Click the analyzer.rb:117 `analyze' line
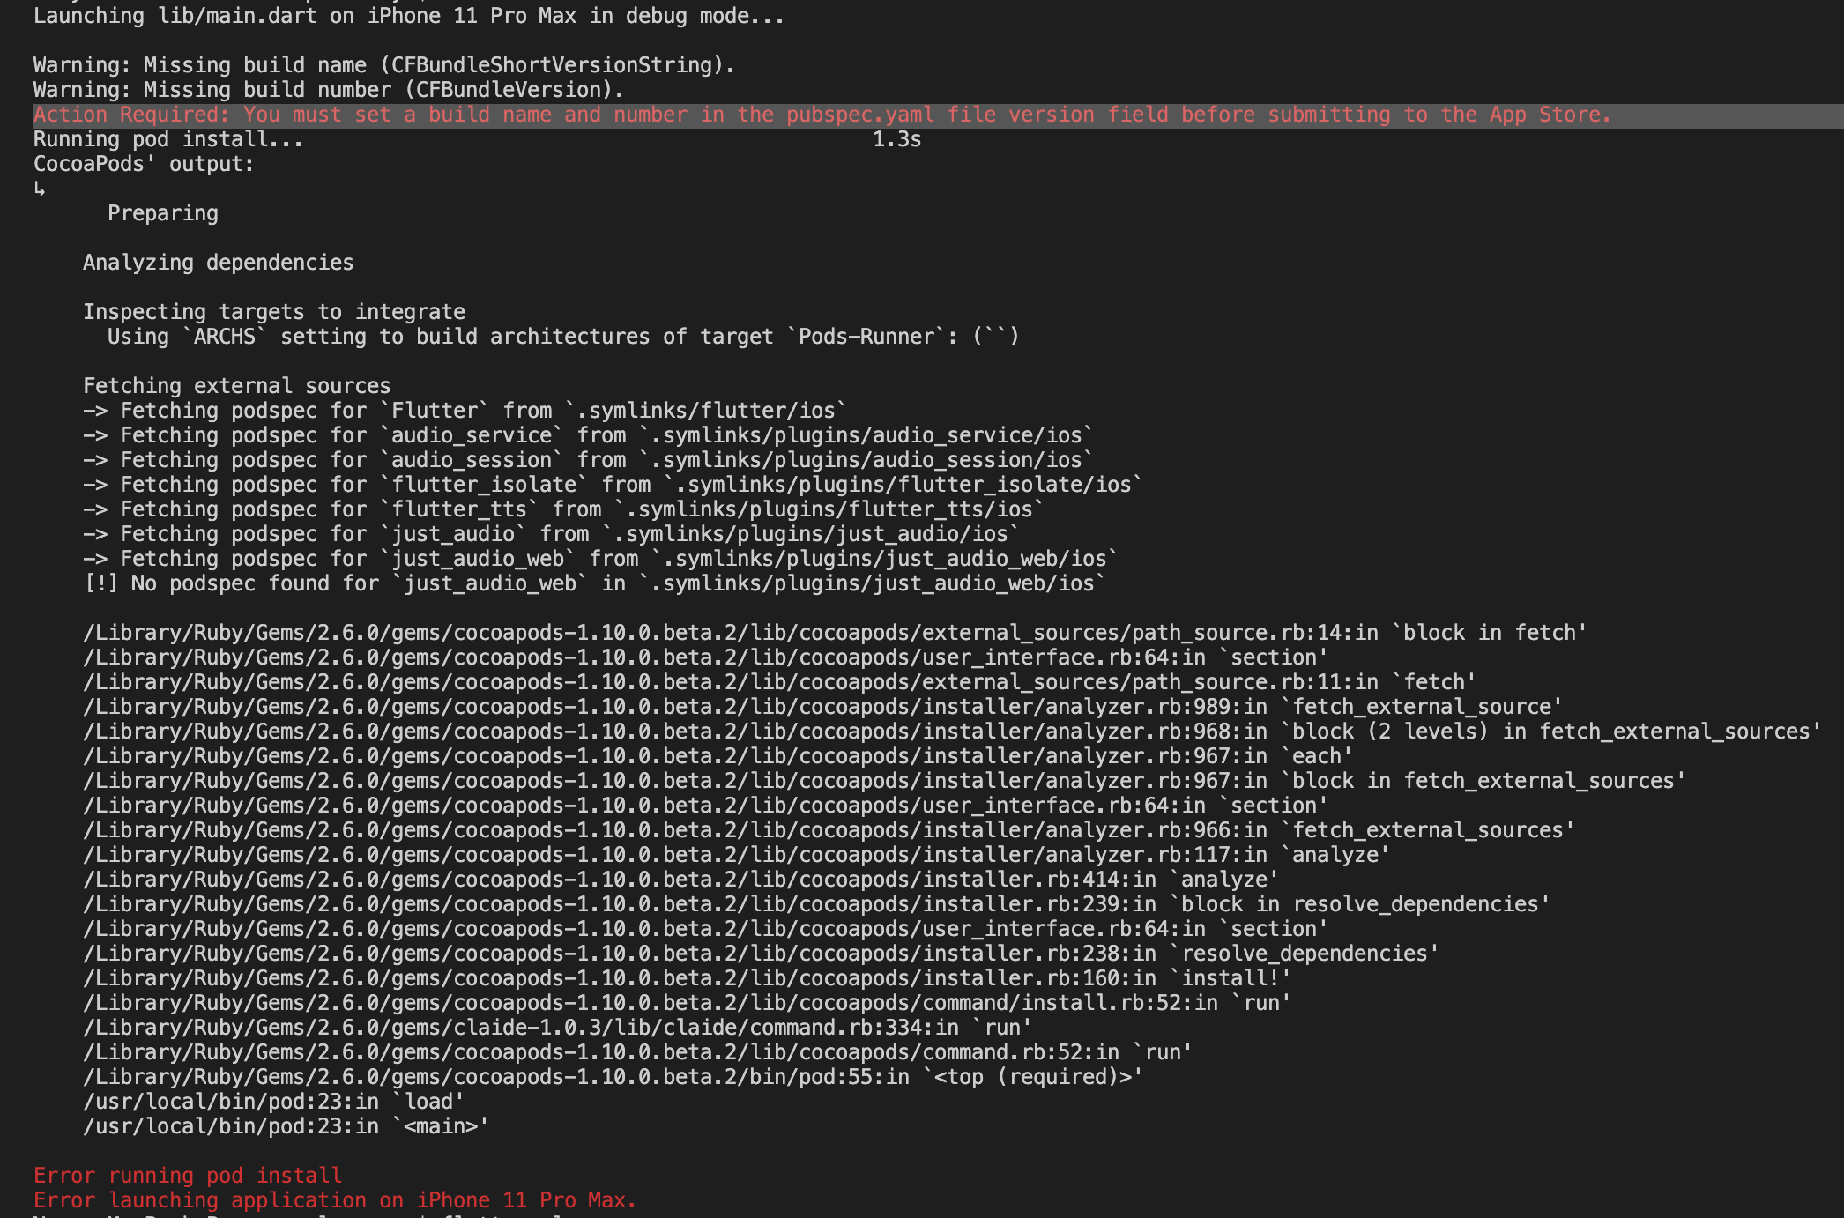Viewport: 1844px width, 1218px height. [x=736, y=855]
